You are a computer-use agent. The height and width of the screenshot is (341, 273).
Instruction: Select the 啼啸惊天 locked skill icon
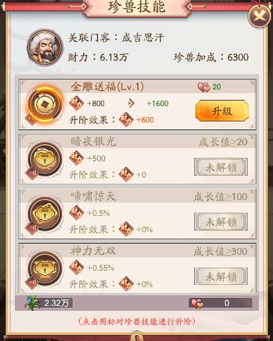46,215
